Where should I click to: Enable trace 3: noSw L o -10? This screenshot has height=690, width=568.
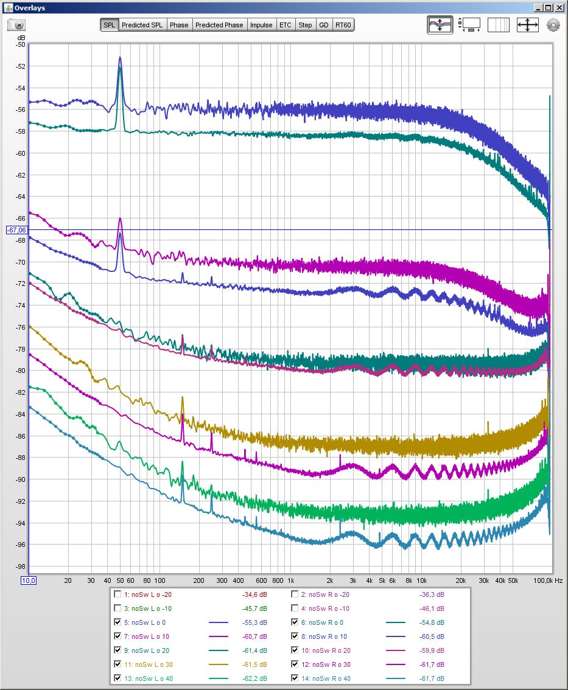click(x=117, y=608)
